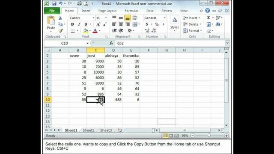274x154 pixels.
Task: Open the Insert cells dropdown
Action: pyautogui.click(x=200, y=18)
